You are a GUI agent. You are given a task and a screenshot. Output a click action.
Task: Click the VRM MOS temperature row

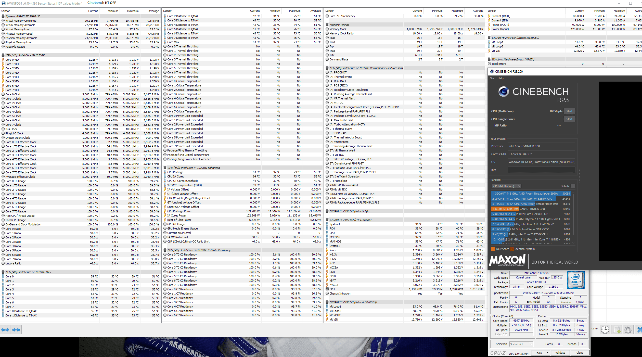click(x=405, y=241)
